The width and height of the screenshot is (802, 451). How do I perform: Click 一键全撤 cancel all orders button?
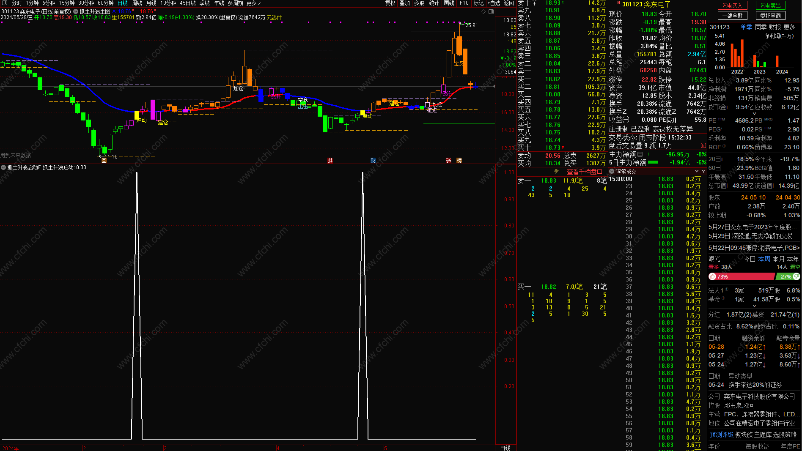(733, 16)
